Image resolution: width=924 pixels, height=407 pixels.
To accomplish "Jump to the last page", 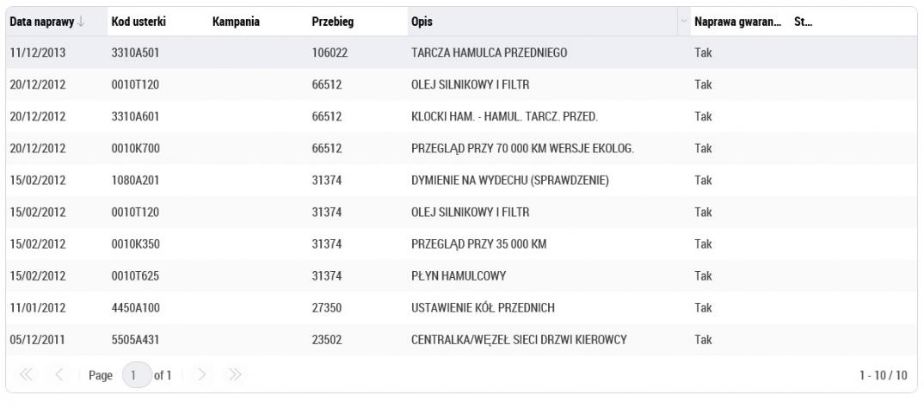I will pos(235,374).
